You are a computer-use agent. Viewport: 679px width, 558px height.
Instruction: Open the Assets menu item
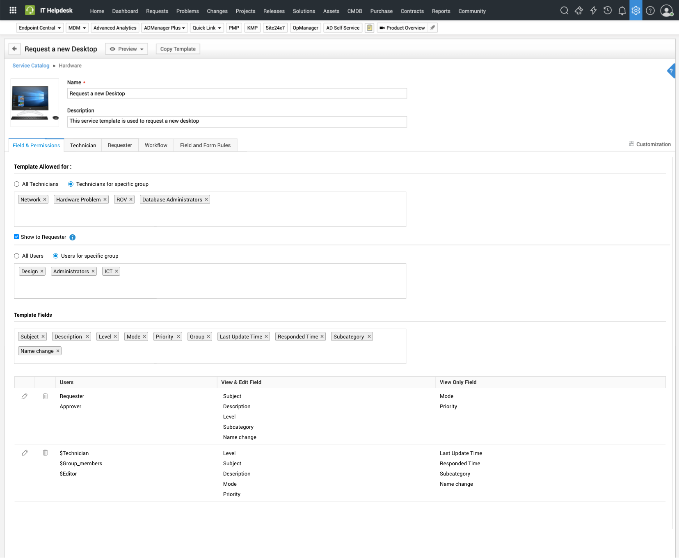331,11
